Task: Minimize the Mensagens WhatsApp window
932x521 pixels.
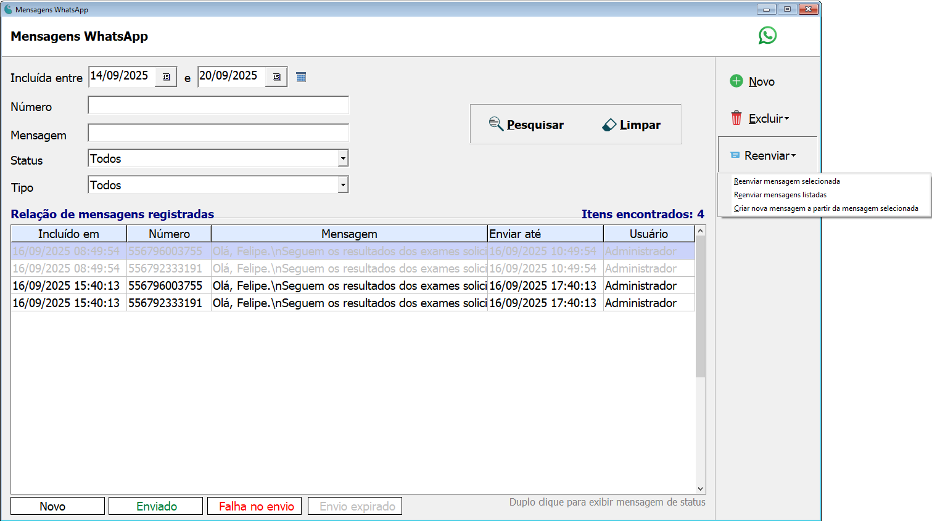Action: [x=766, y=9]
